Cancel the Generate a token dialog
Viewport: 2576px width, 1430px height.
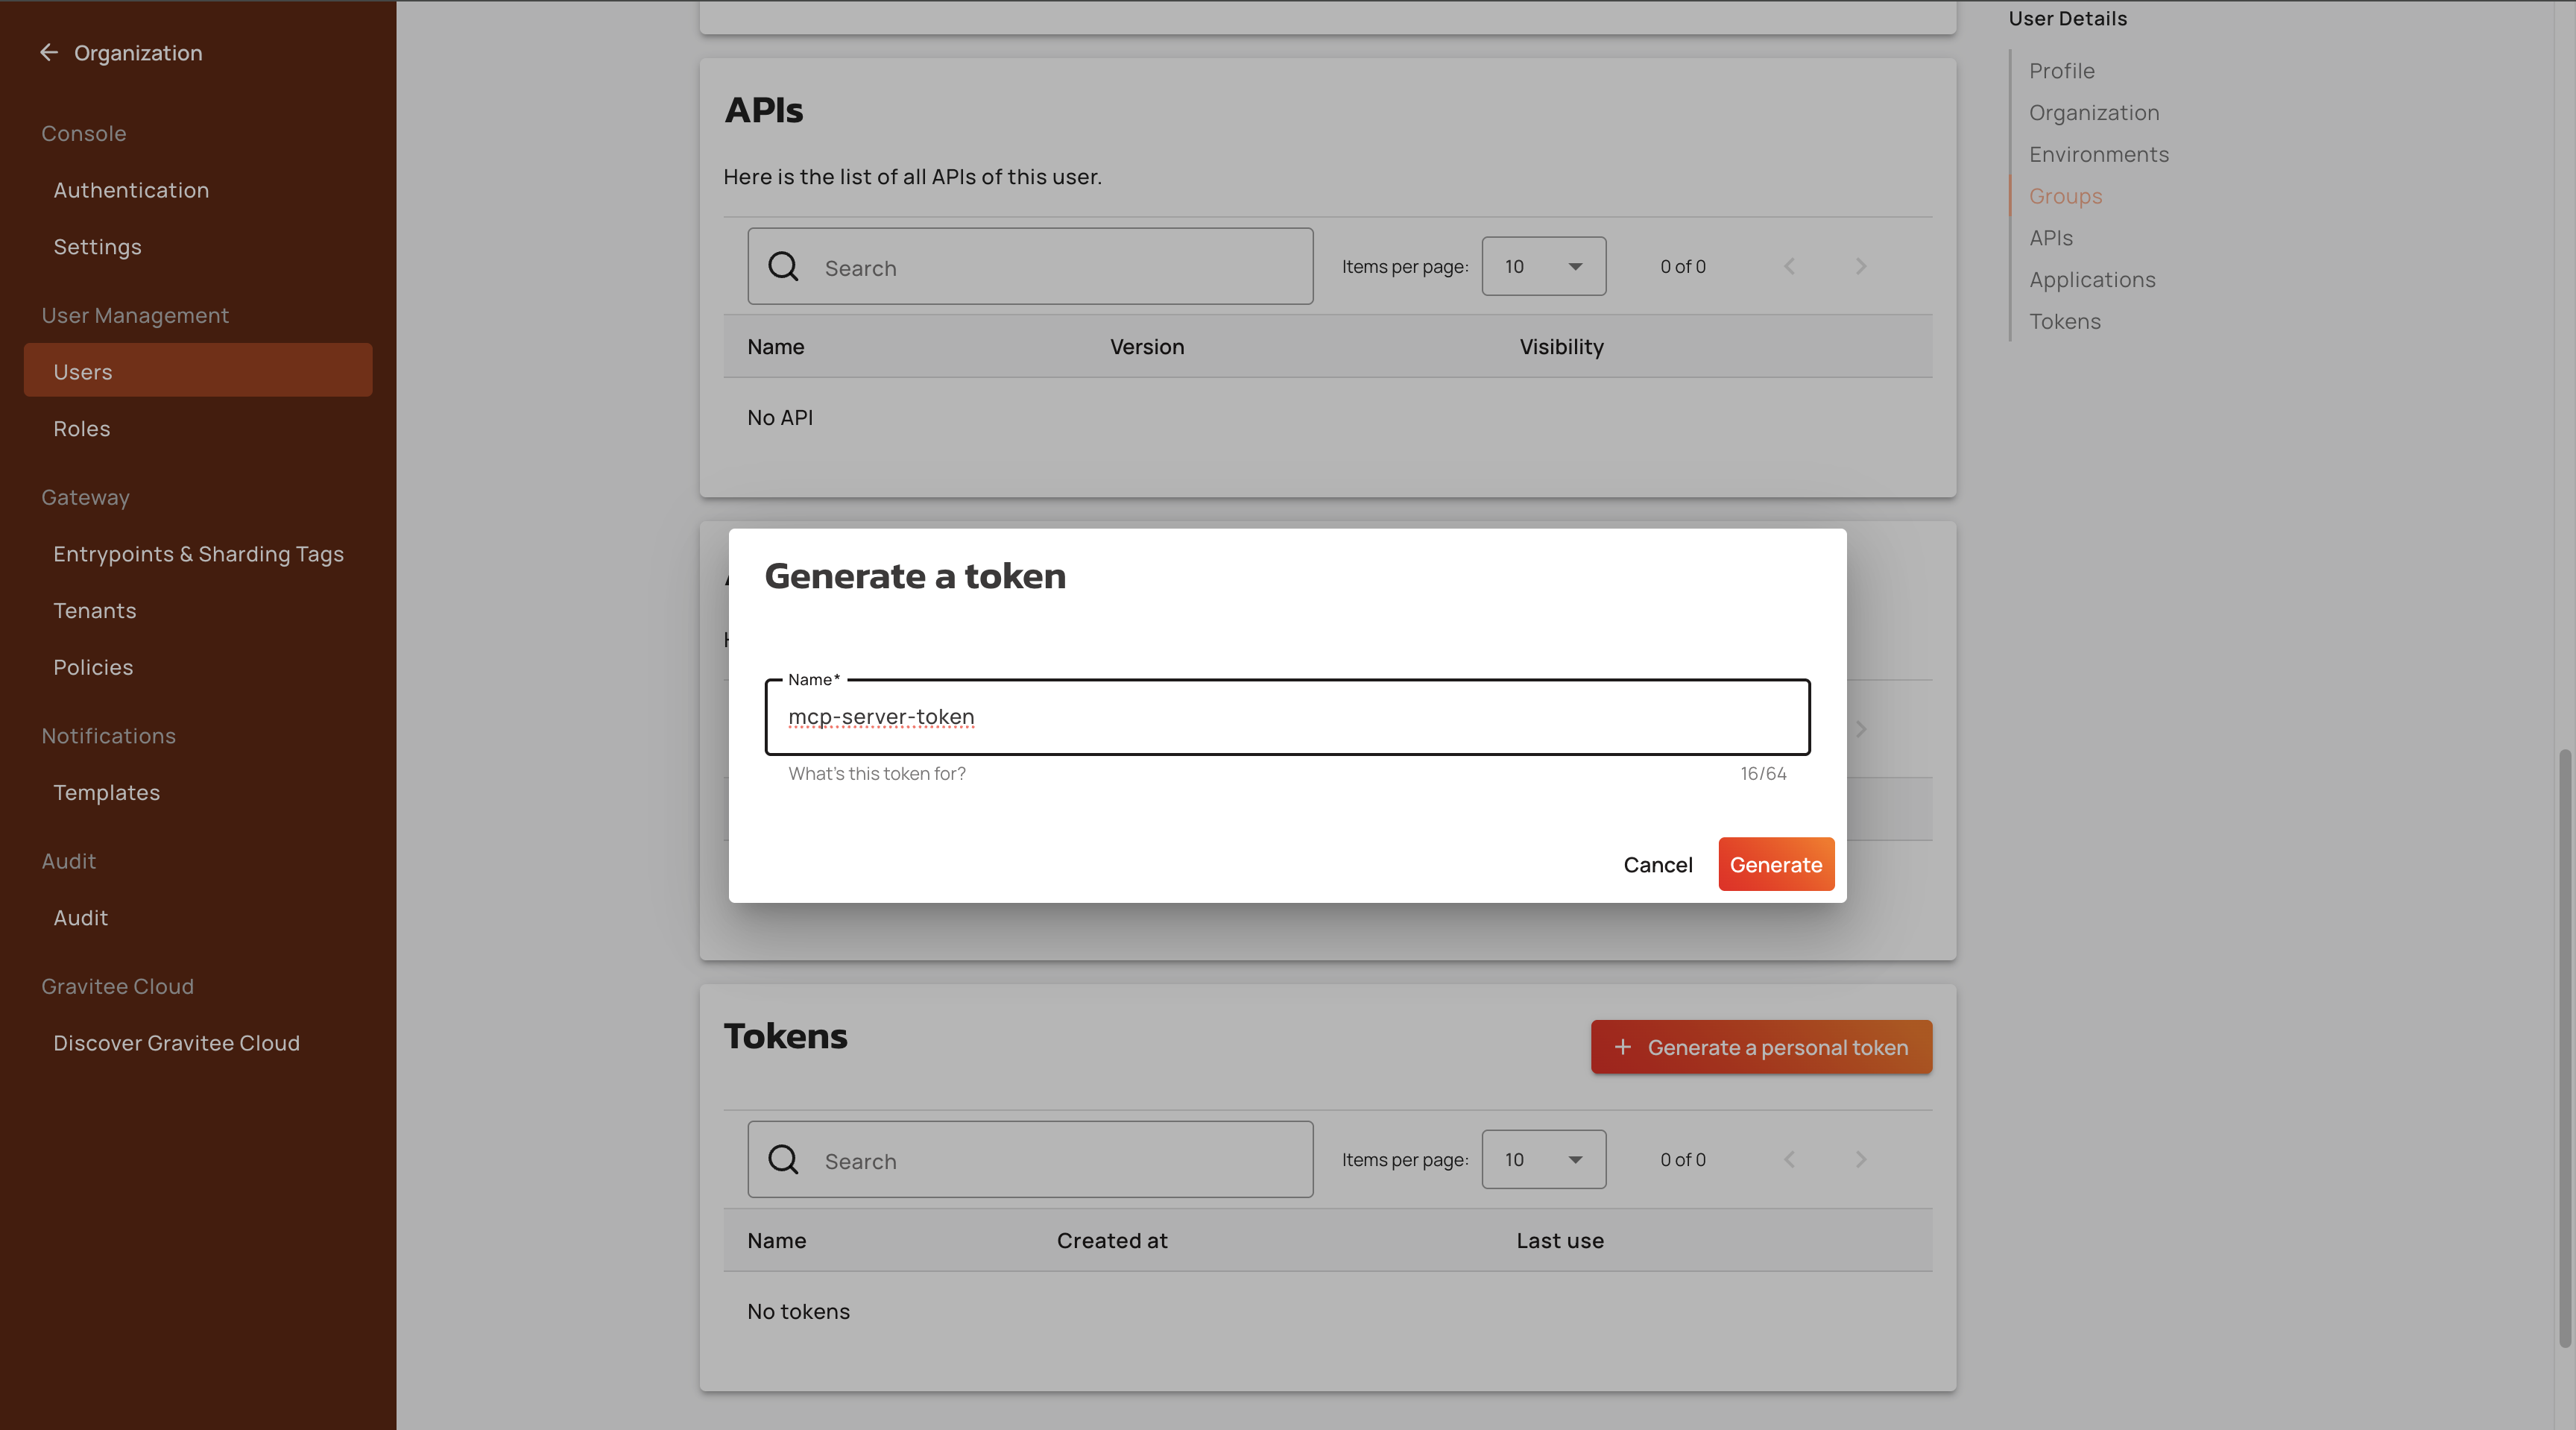click(1657, 864)
